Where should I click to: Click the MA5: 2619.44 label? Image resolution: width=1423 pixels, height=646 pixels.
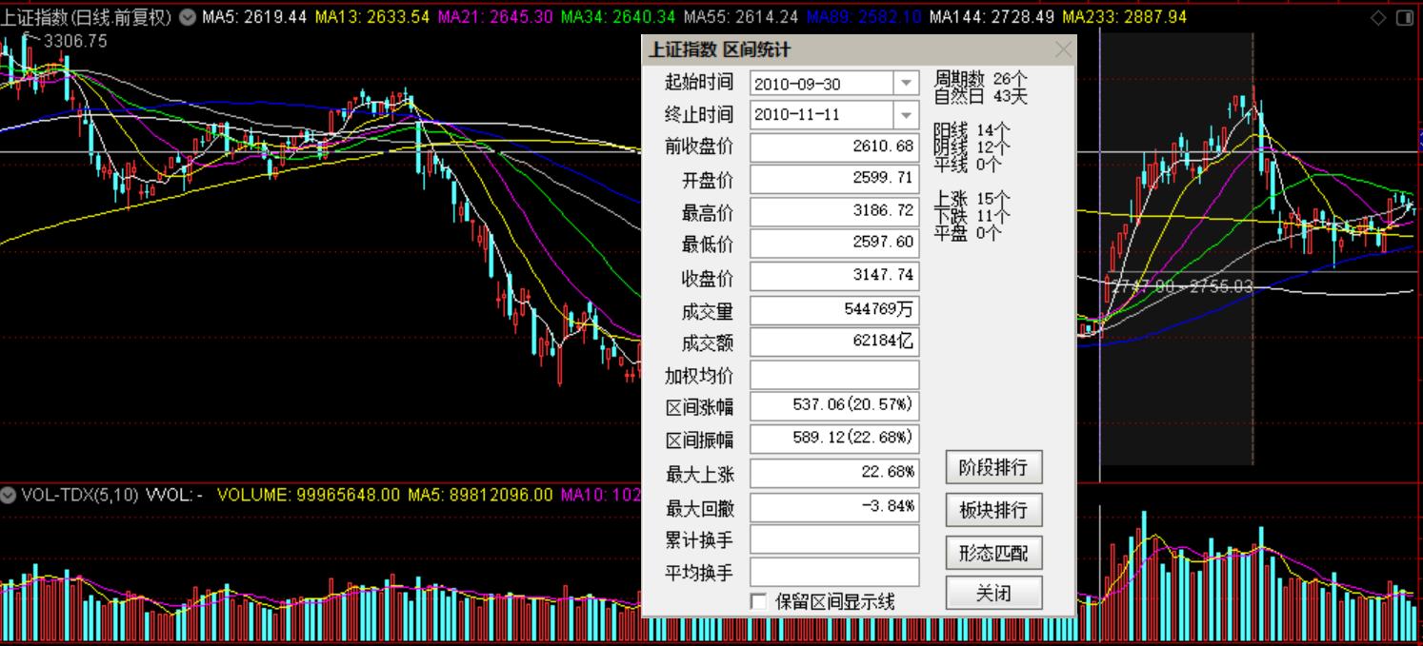pos(254,17)
